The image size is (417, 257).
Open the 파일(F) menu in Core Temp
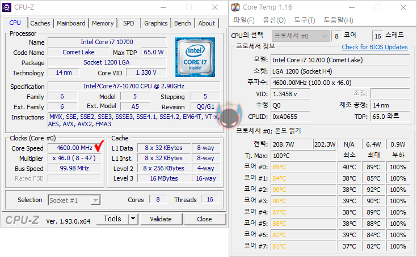tap(244, 20)
